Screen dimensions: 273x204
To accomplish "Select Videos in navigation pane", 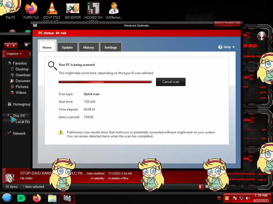I will (x=21, y=93).
